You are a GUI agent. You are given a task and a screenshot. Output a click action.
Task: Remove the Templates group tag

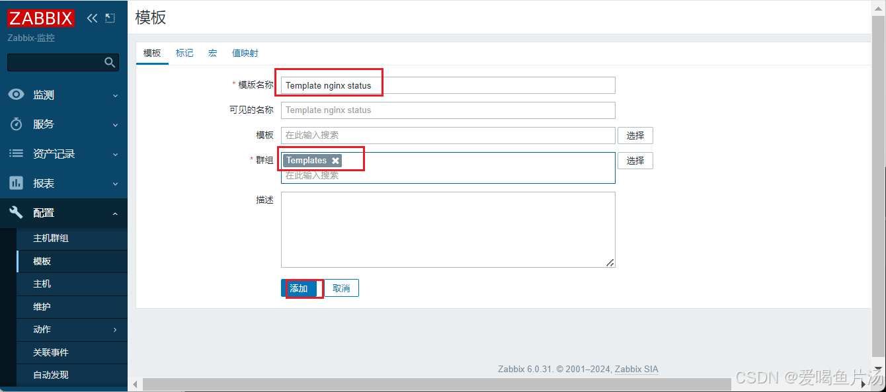click(335, 161)
